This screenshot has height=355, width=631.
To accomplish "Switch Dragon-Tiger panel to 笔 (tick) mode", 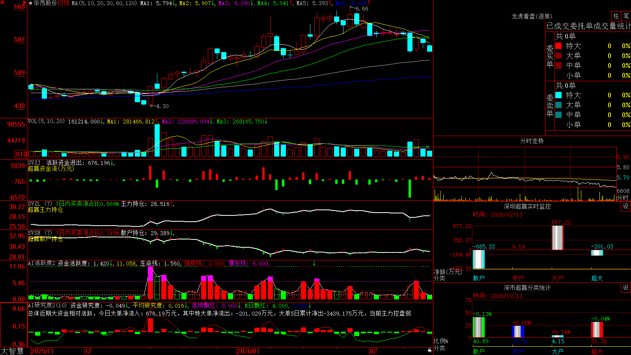I will click(626, 16).
